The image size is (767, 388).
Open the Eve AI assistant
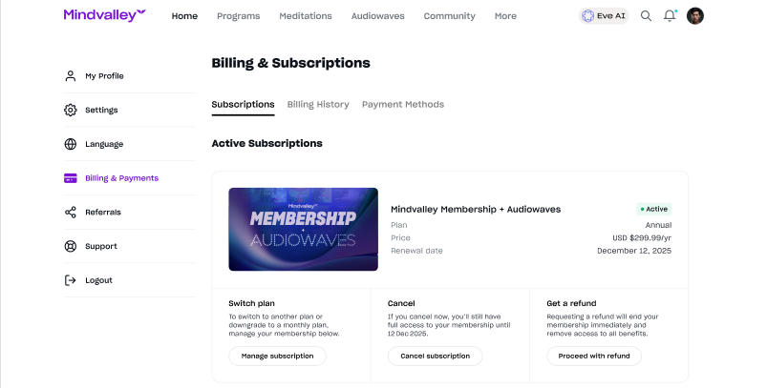[x=604, y=16]
